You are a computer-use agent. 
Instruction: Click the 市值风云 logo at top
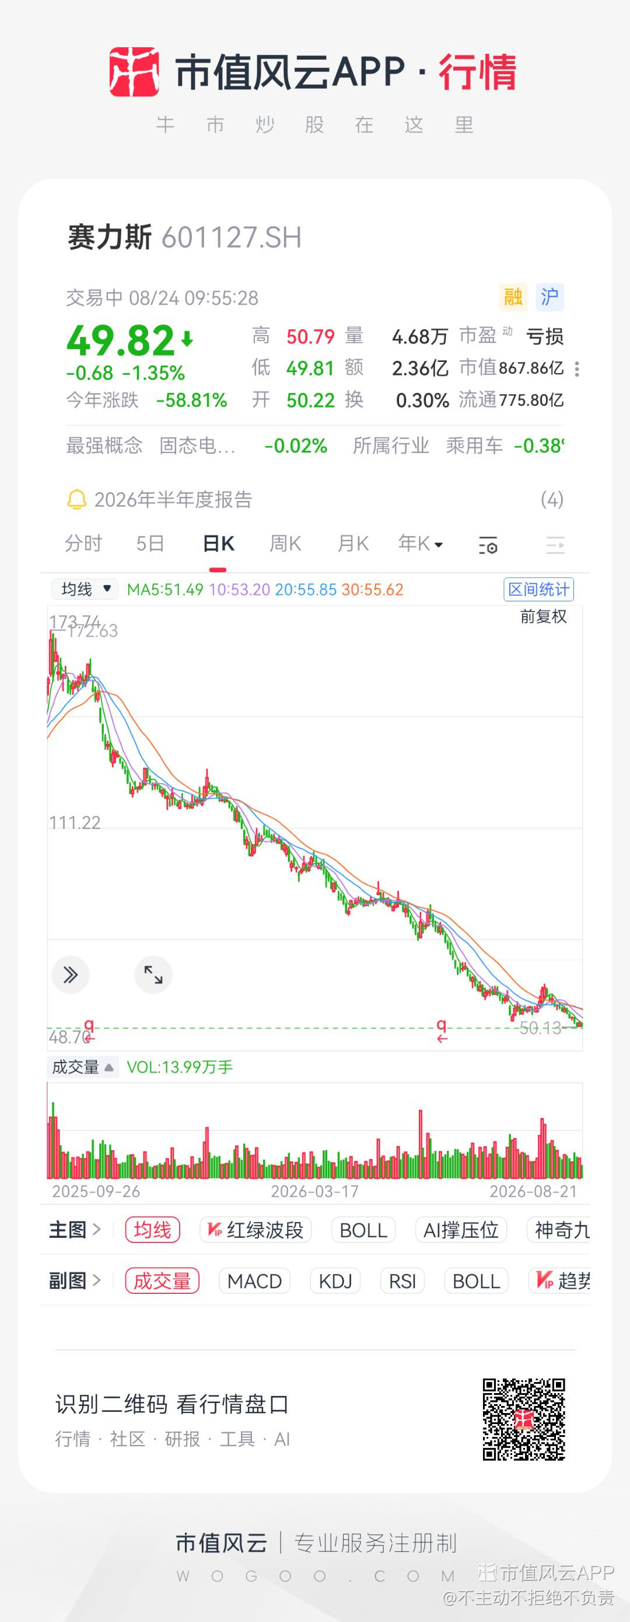[x=134, y=72]
